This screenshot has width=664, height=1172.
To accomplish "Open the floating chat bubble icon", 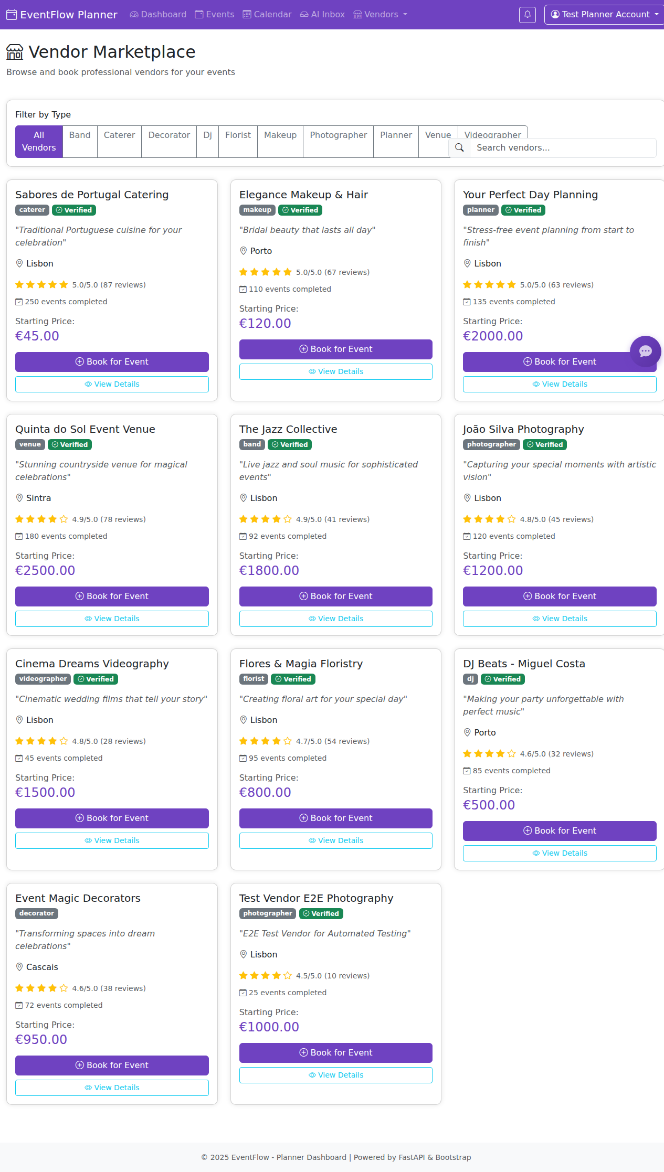I will tap(645, 351).
